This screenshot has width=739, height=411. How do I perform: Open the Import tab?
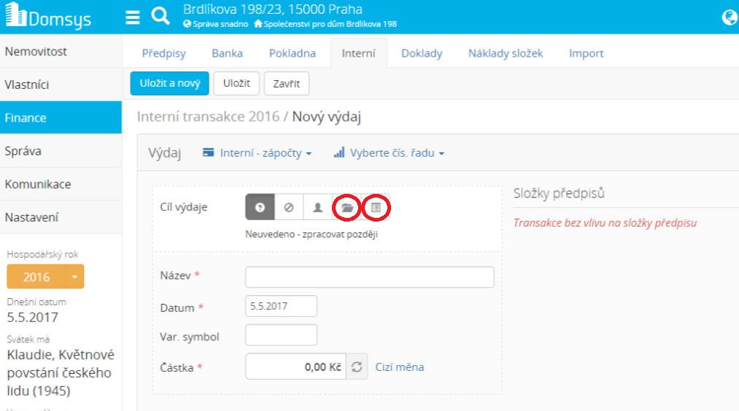[x=586, y=53]
